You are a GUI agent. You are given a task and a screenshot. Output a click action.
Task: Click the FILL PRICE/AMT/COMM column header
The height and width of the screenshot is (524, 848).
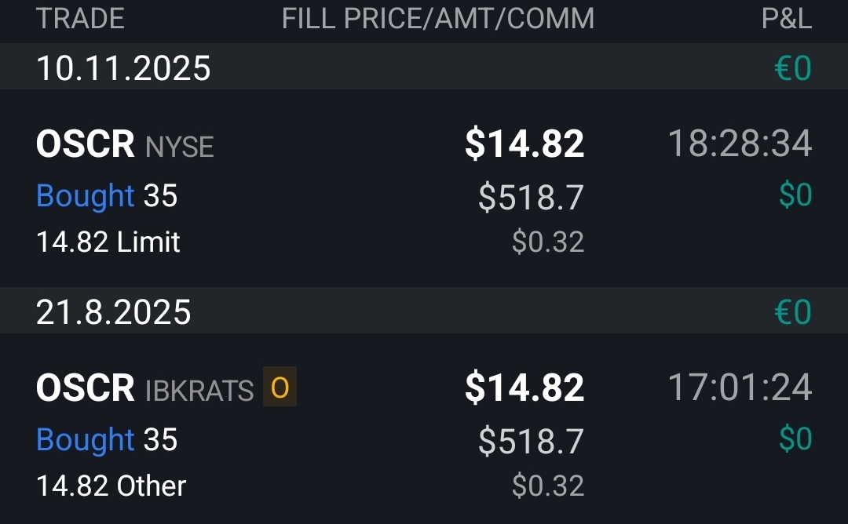click(437, 19)
